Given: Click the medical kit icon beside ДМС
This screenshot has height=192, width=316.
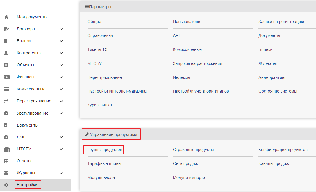Looking at the screenshot, I should pos(6,137).
